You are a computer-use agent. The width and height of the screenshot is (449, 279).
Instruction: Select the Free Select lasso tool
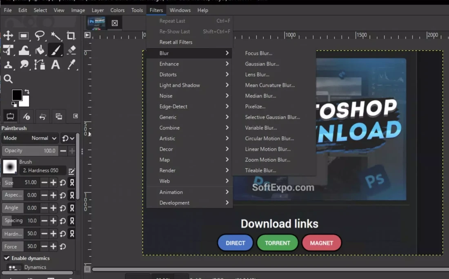[40, 36]
